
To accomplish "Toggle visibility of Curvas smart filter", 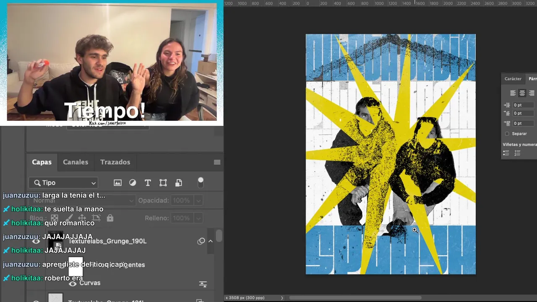I will (x=73, y=284).
